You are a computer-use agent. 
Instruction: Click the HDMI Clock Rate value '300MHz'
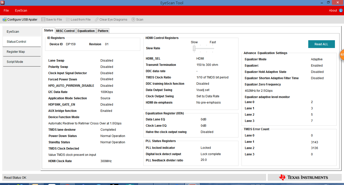pyautogui.click(x=106, y=161)
